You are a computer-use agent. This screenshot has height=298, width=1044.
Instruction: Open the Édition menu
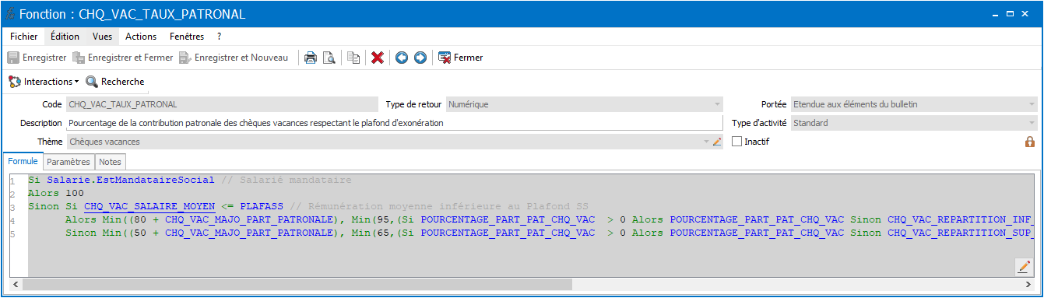(65, 37)
